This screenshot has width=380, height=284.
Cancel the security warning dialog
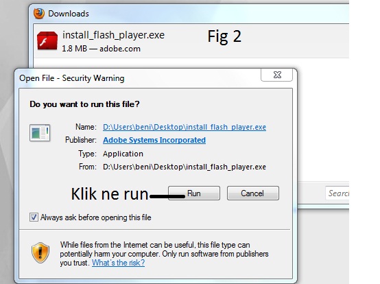pyautogui.click(x=253, y=193)
